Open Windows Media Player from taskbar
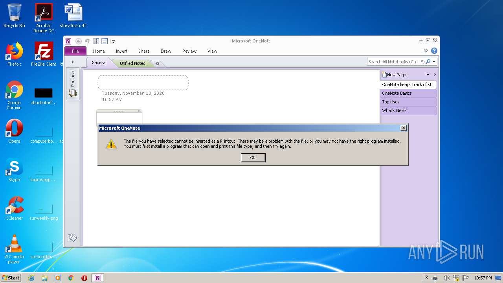The width and height of the screenshot is (503, 283). [x=58, y=278]
